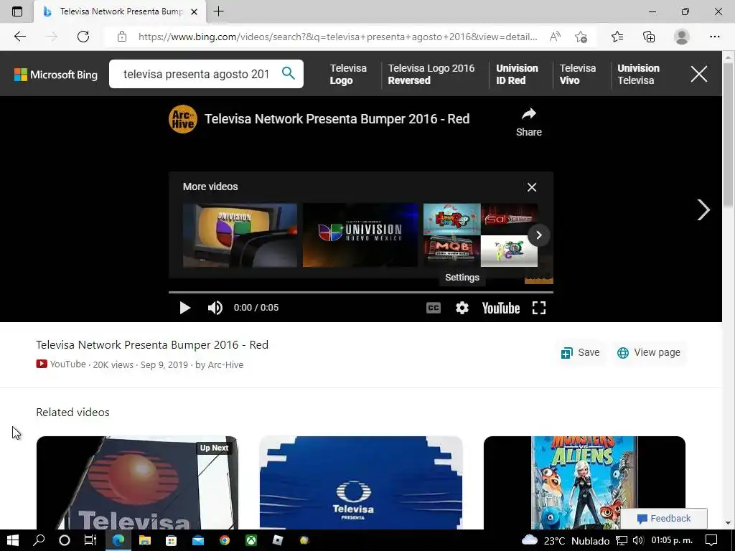
Task: Open a new browser tab
Action: coord(218,11)
